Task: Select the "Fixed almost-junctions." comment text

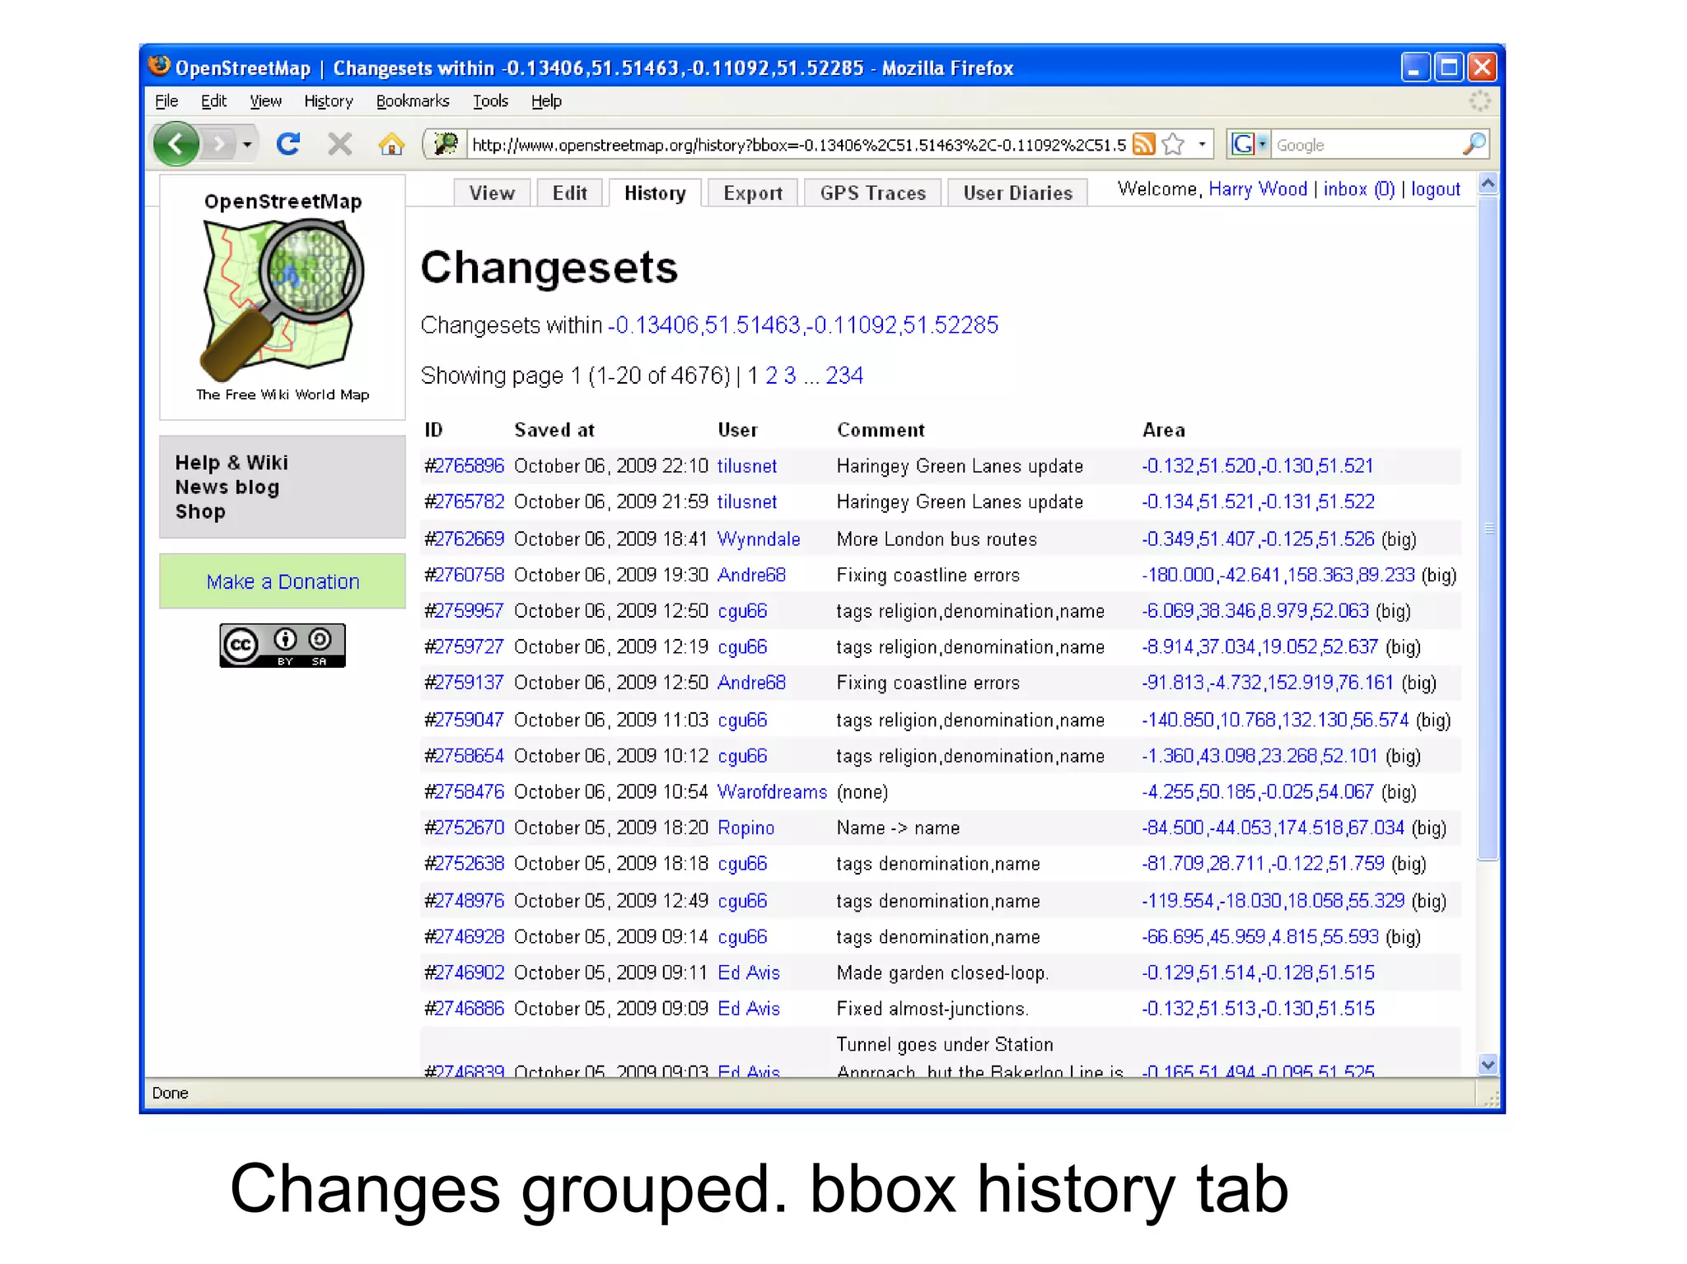Action: [932, 1009]
